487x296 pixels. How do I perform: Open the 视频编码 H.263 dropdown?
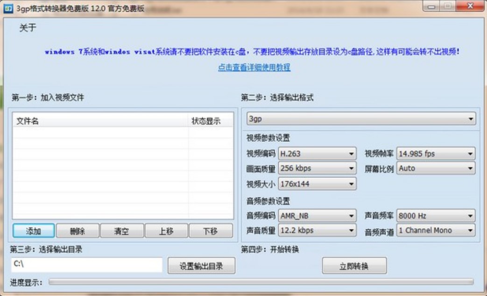[x=317, y=154]
